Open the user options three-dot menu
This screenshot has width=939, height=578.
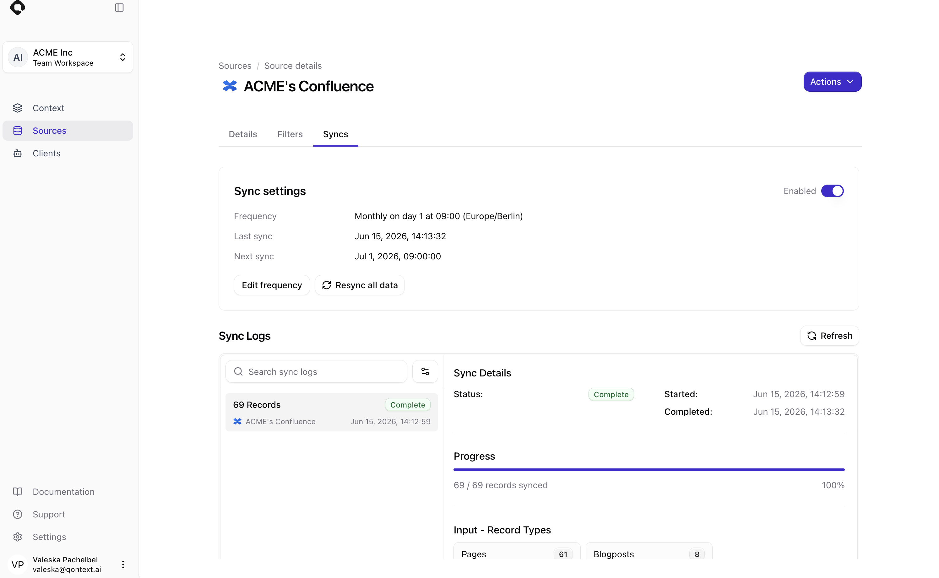(123, 564)
